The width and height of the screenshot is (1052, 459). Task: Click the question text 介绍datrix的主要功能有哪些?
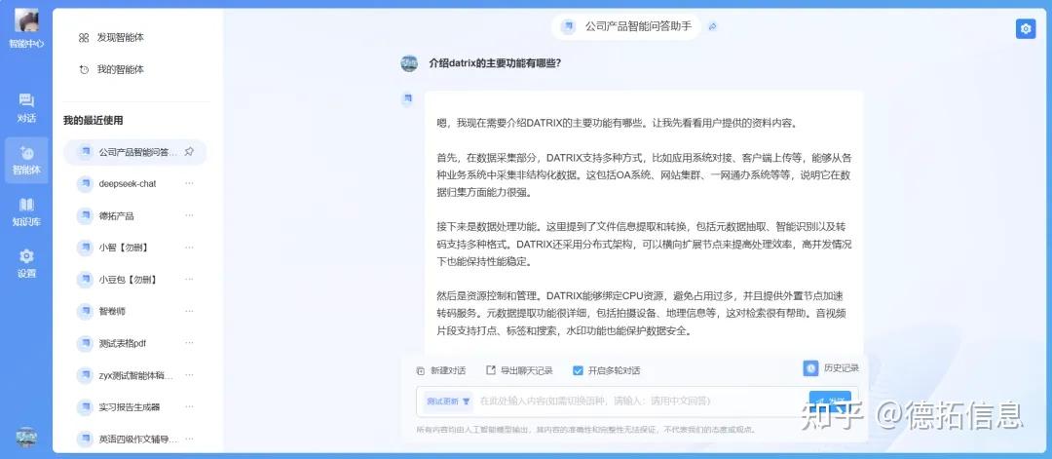coord(495,63)
